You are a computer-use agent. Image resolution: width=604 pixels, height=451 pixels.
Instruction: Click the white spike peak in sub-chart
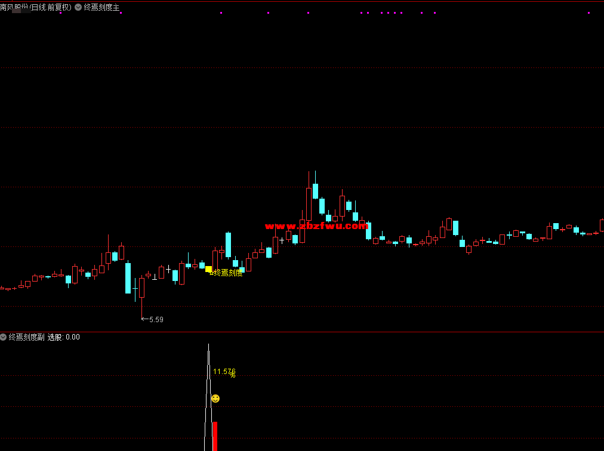click(208, 346)
